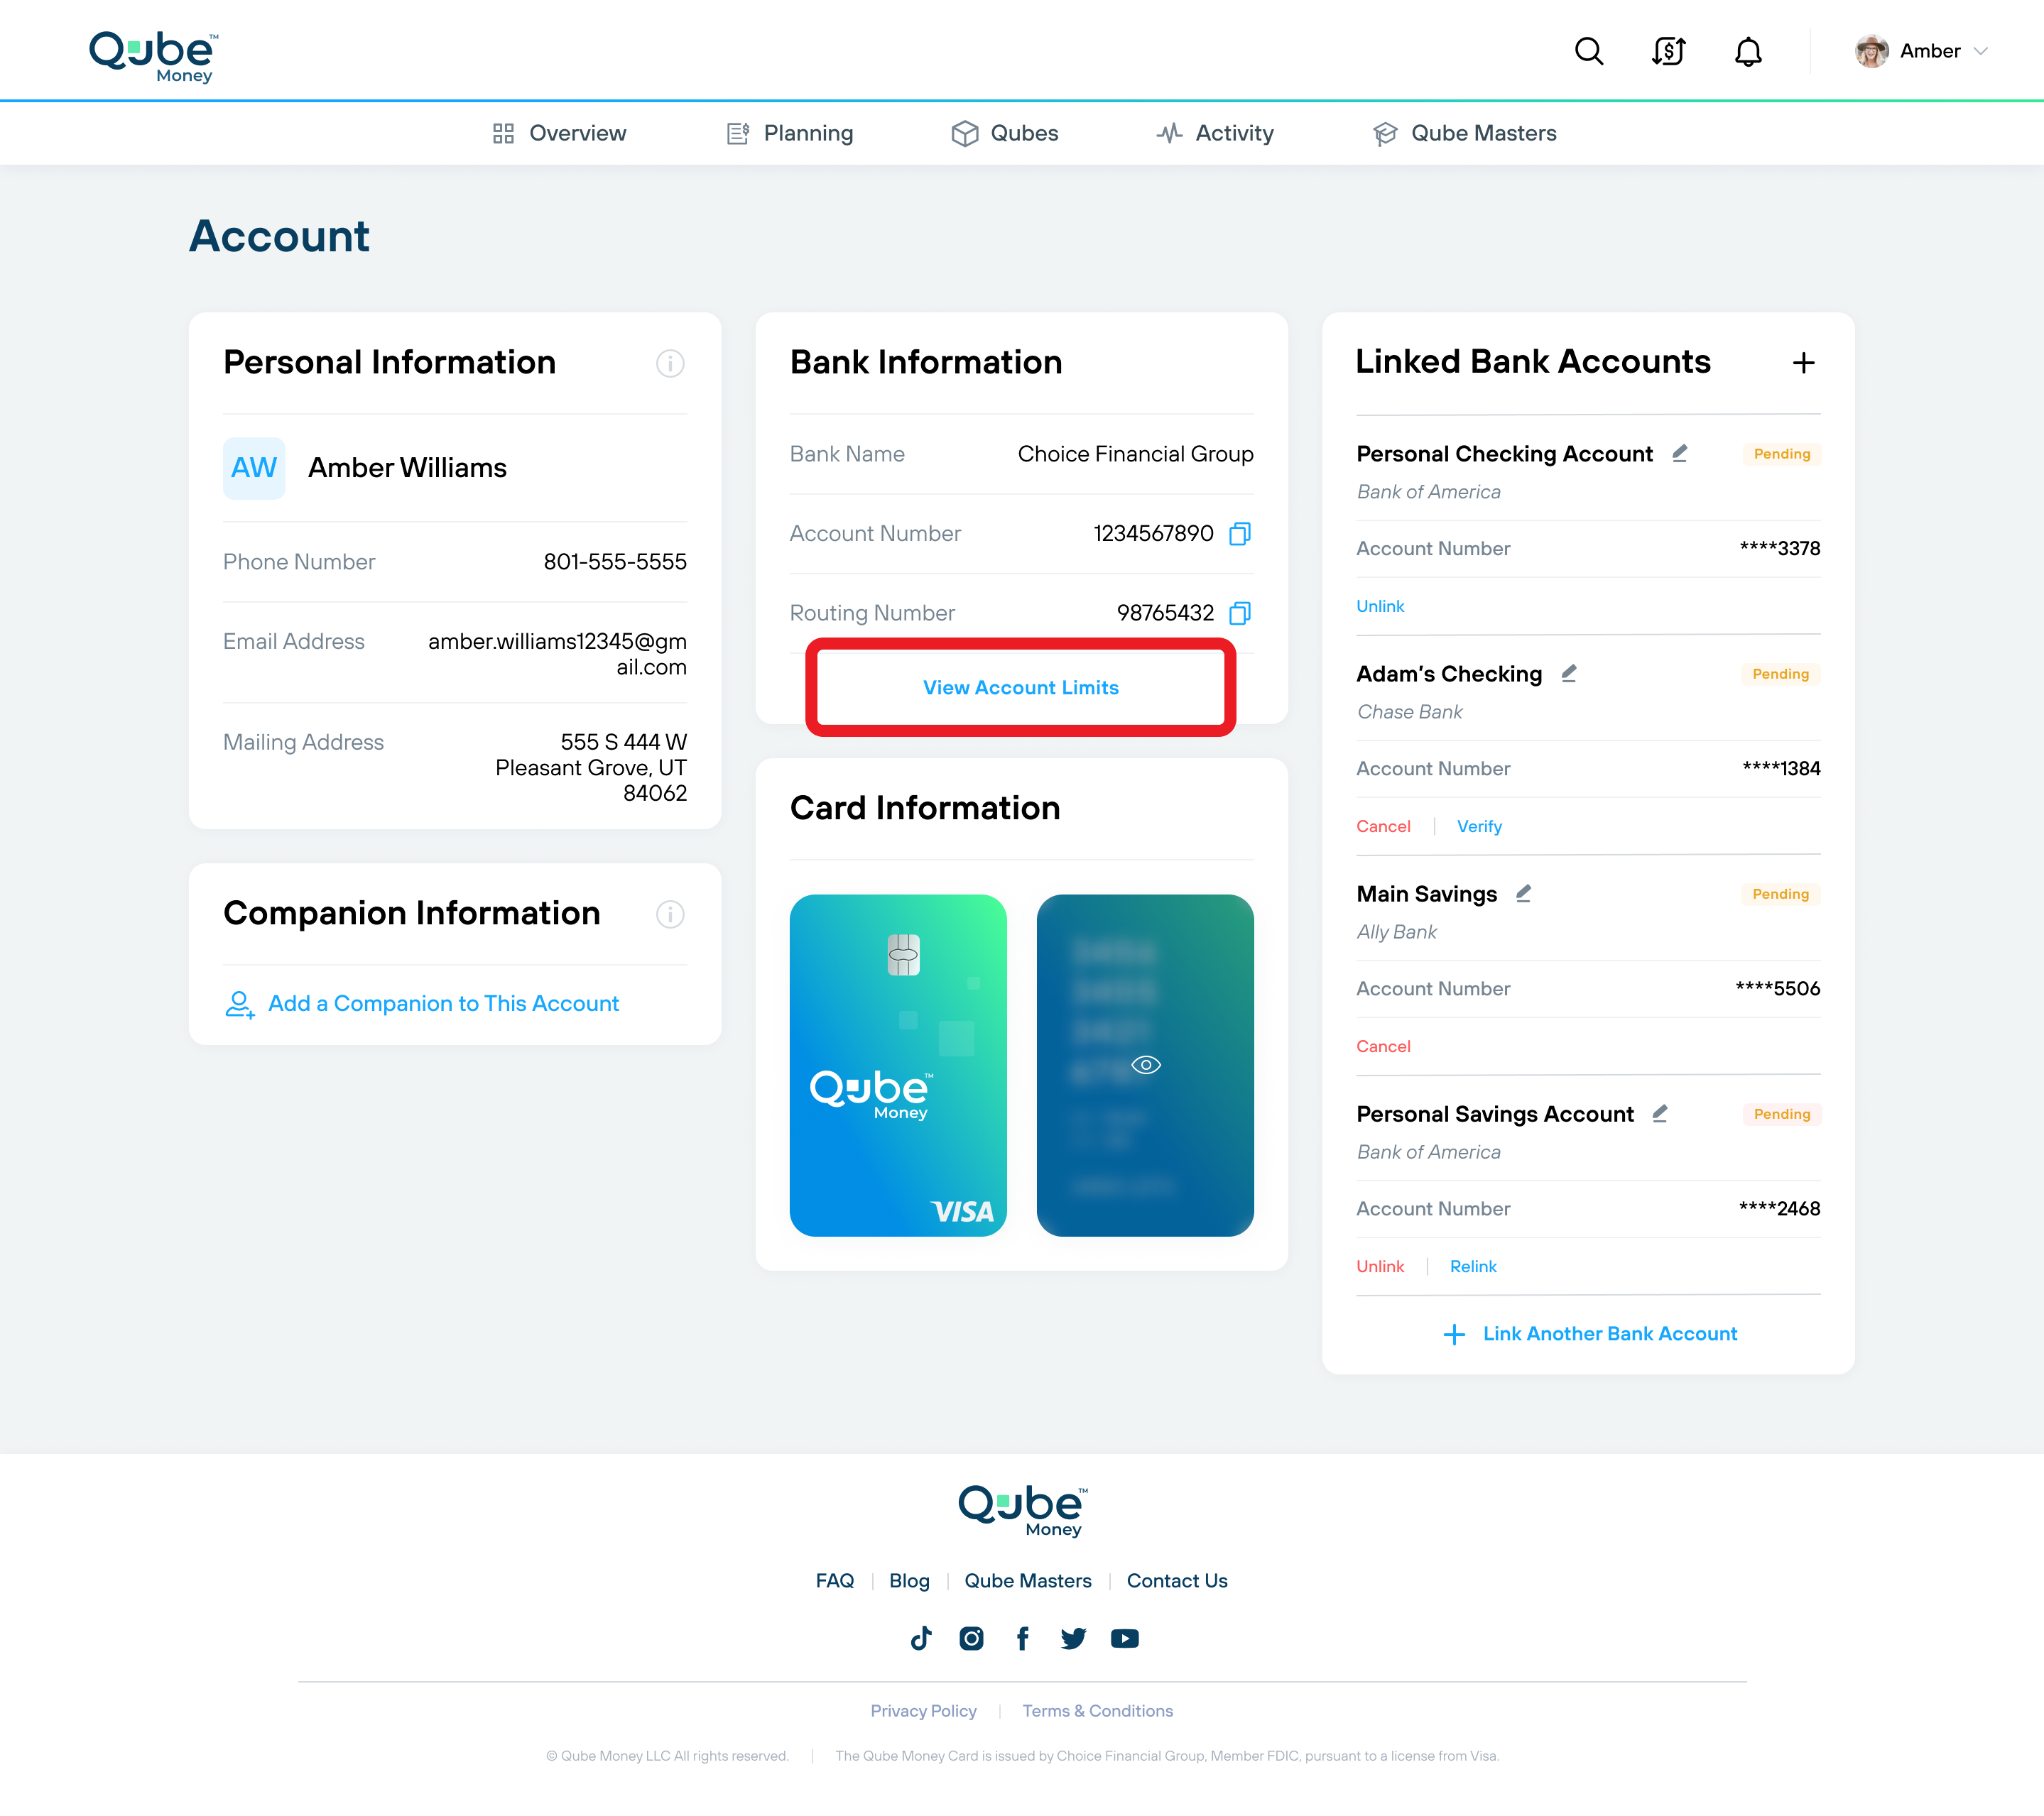Open the Twitter social icon

coord(1073,1638)
